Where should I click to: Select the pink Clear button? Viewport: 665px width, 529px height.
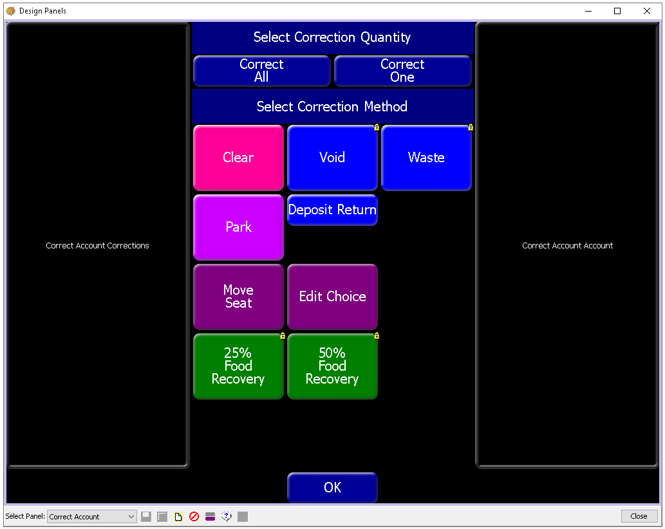coord(238,158)
